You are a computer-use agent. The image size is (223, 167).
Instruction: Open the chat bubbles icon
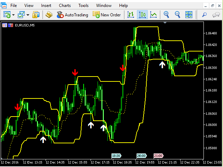coord(216,15)
